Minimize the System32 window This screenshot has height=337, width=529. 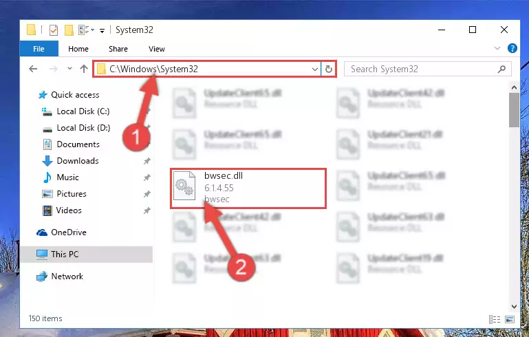click(x=442, y=30)
